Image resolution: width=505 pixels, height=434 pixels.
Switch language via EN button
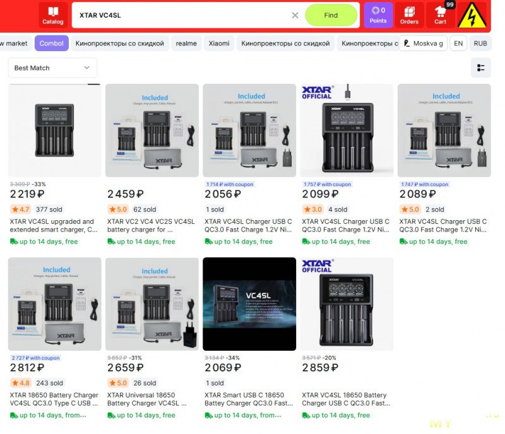tap(458, 43)
